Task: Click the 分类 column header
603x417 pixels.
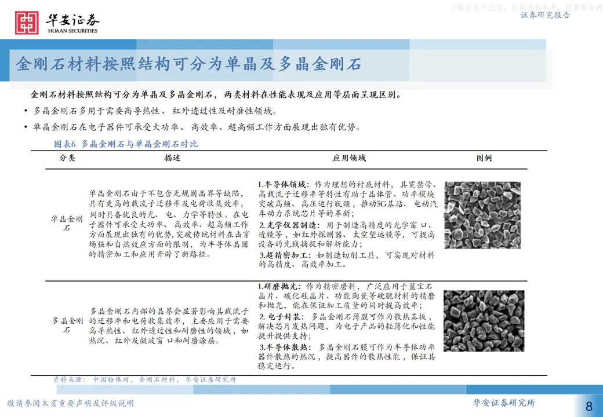Action: (67, 158)
